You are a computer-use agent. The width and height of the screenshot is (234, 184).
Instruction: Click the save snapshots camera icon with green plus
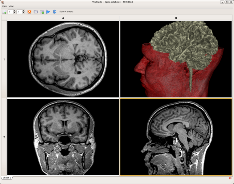point(42,12)
